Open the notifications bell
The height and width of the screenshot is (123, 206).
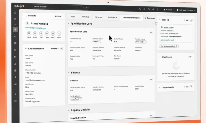coord(158,9)
